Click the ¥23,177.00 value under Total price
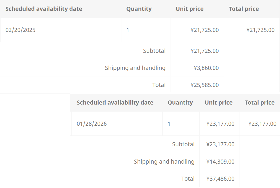This screenshot has height=188, width=280. click(x=262, y=124)
